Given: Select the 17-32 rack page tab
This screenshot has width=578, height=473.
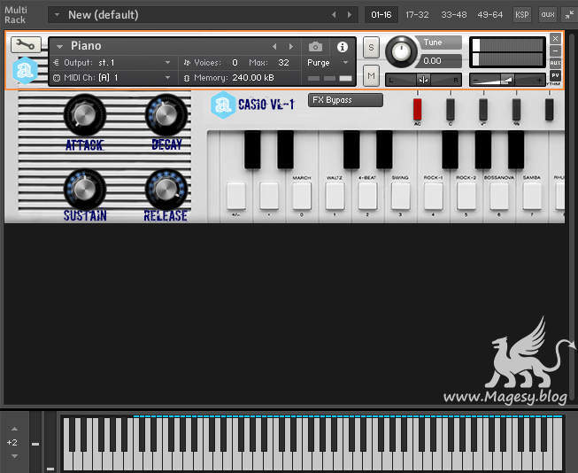Looking at the screenshot, I should tap(417, 15).
